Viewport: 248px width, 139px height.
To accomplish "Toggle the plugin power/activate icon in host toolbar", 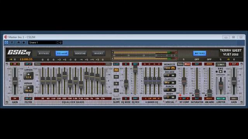I will click(6, 42).
